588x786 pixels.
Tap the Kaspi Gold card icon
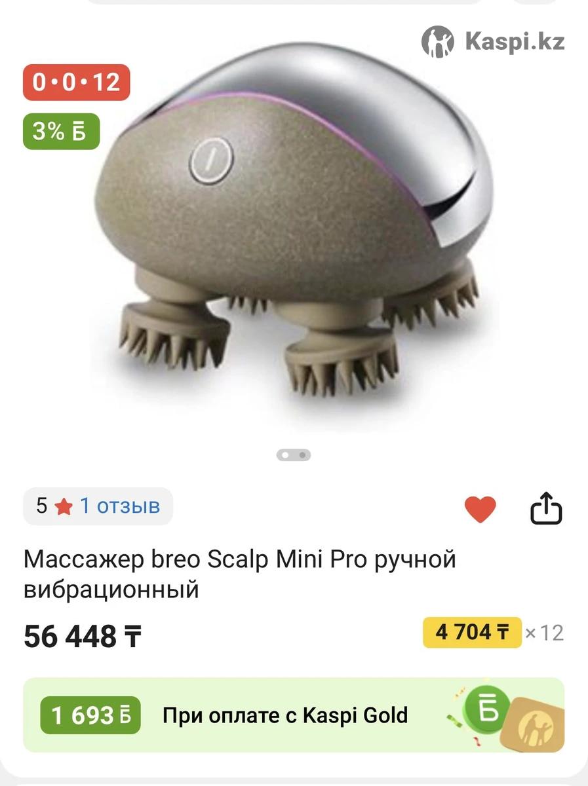[535, 725]
